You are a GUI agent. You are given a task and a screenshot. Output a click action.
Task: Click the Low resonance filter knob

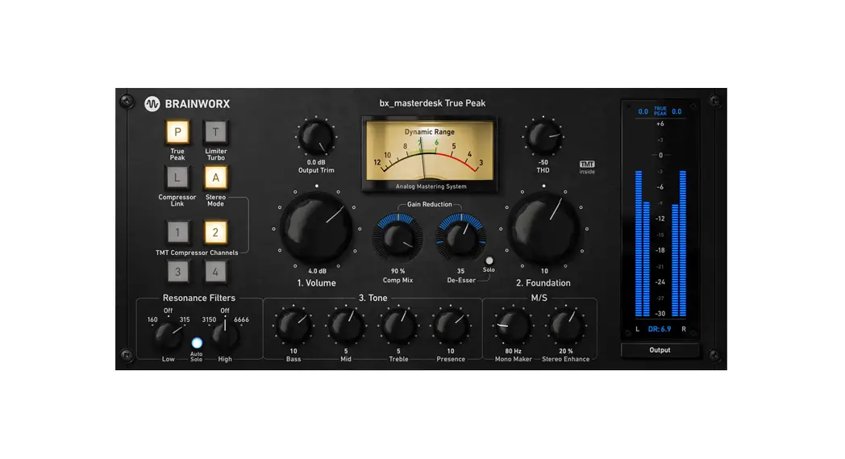point(169,336)
